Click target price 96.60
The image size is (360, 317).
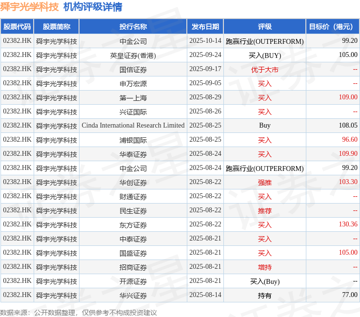click(350, 140)
